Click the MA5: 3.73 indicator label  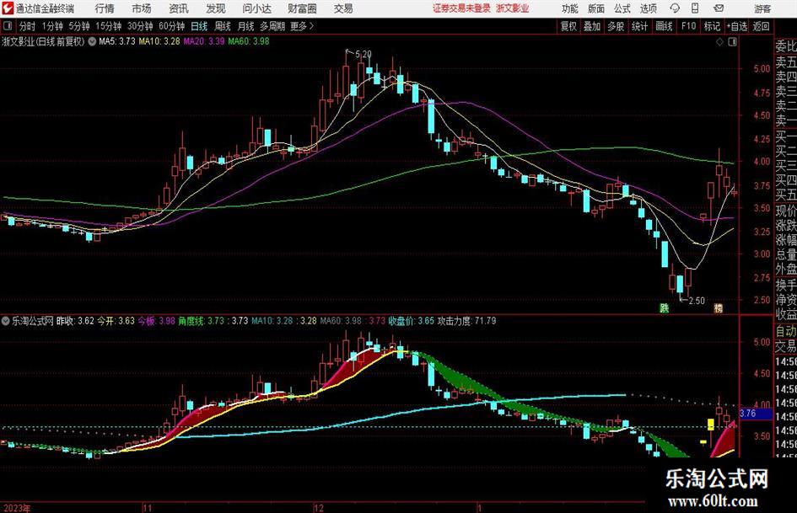coord(117,41)
